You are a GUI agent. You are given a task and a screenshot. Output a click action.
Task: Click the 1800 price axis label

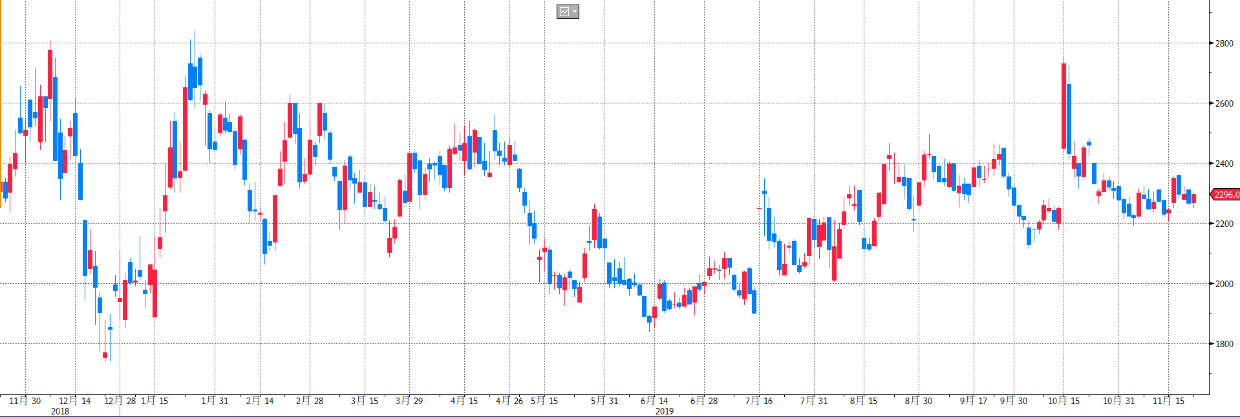pos(1224,344)
